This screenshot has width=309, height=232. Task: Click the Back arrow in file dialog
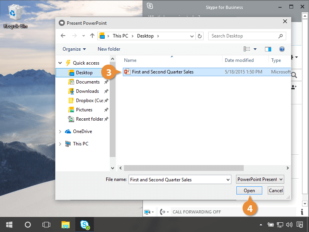(63, 36)
